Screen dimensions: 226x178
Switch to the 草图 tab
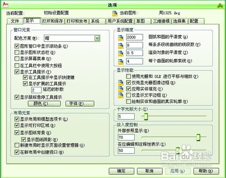143,21
